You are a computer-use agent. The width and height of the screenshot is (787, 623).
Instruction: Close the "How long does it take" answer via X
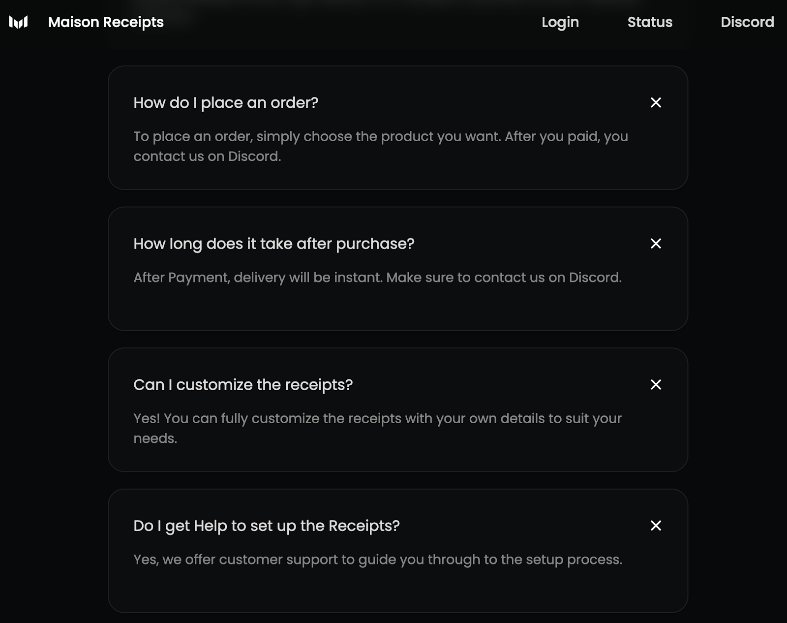[656, 244]
